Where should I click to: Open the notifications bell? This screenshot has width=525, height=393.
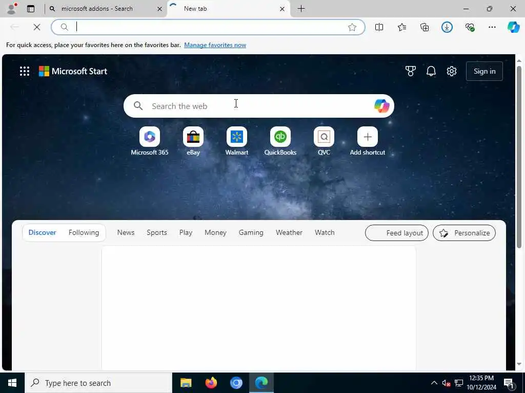431,71
